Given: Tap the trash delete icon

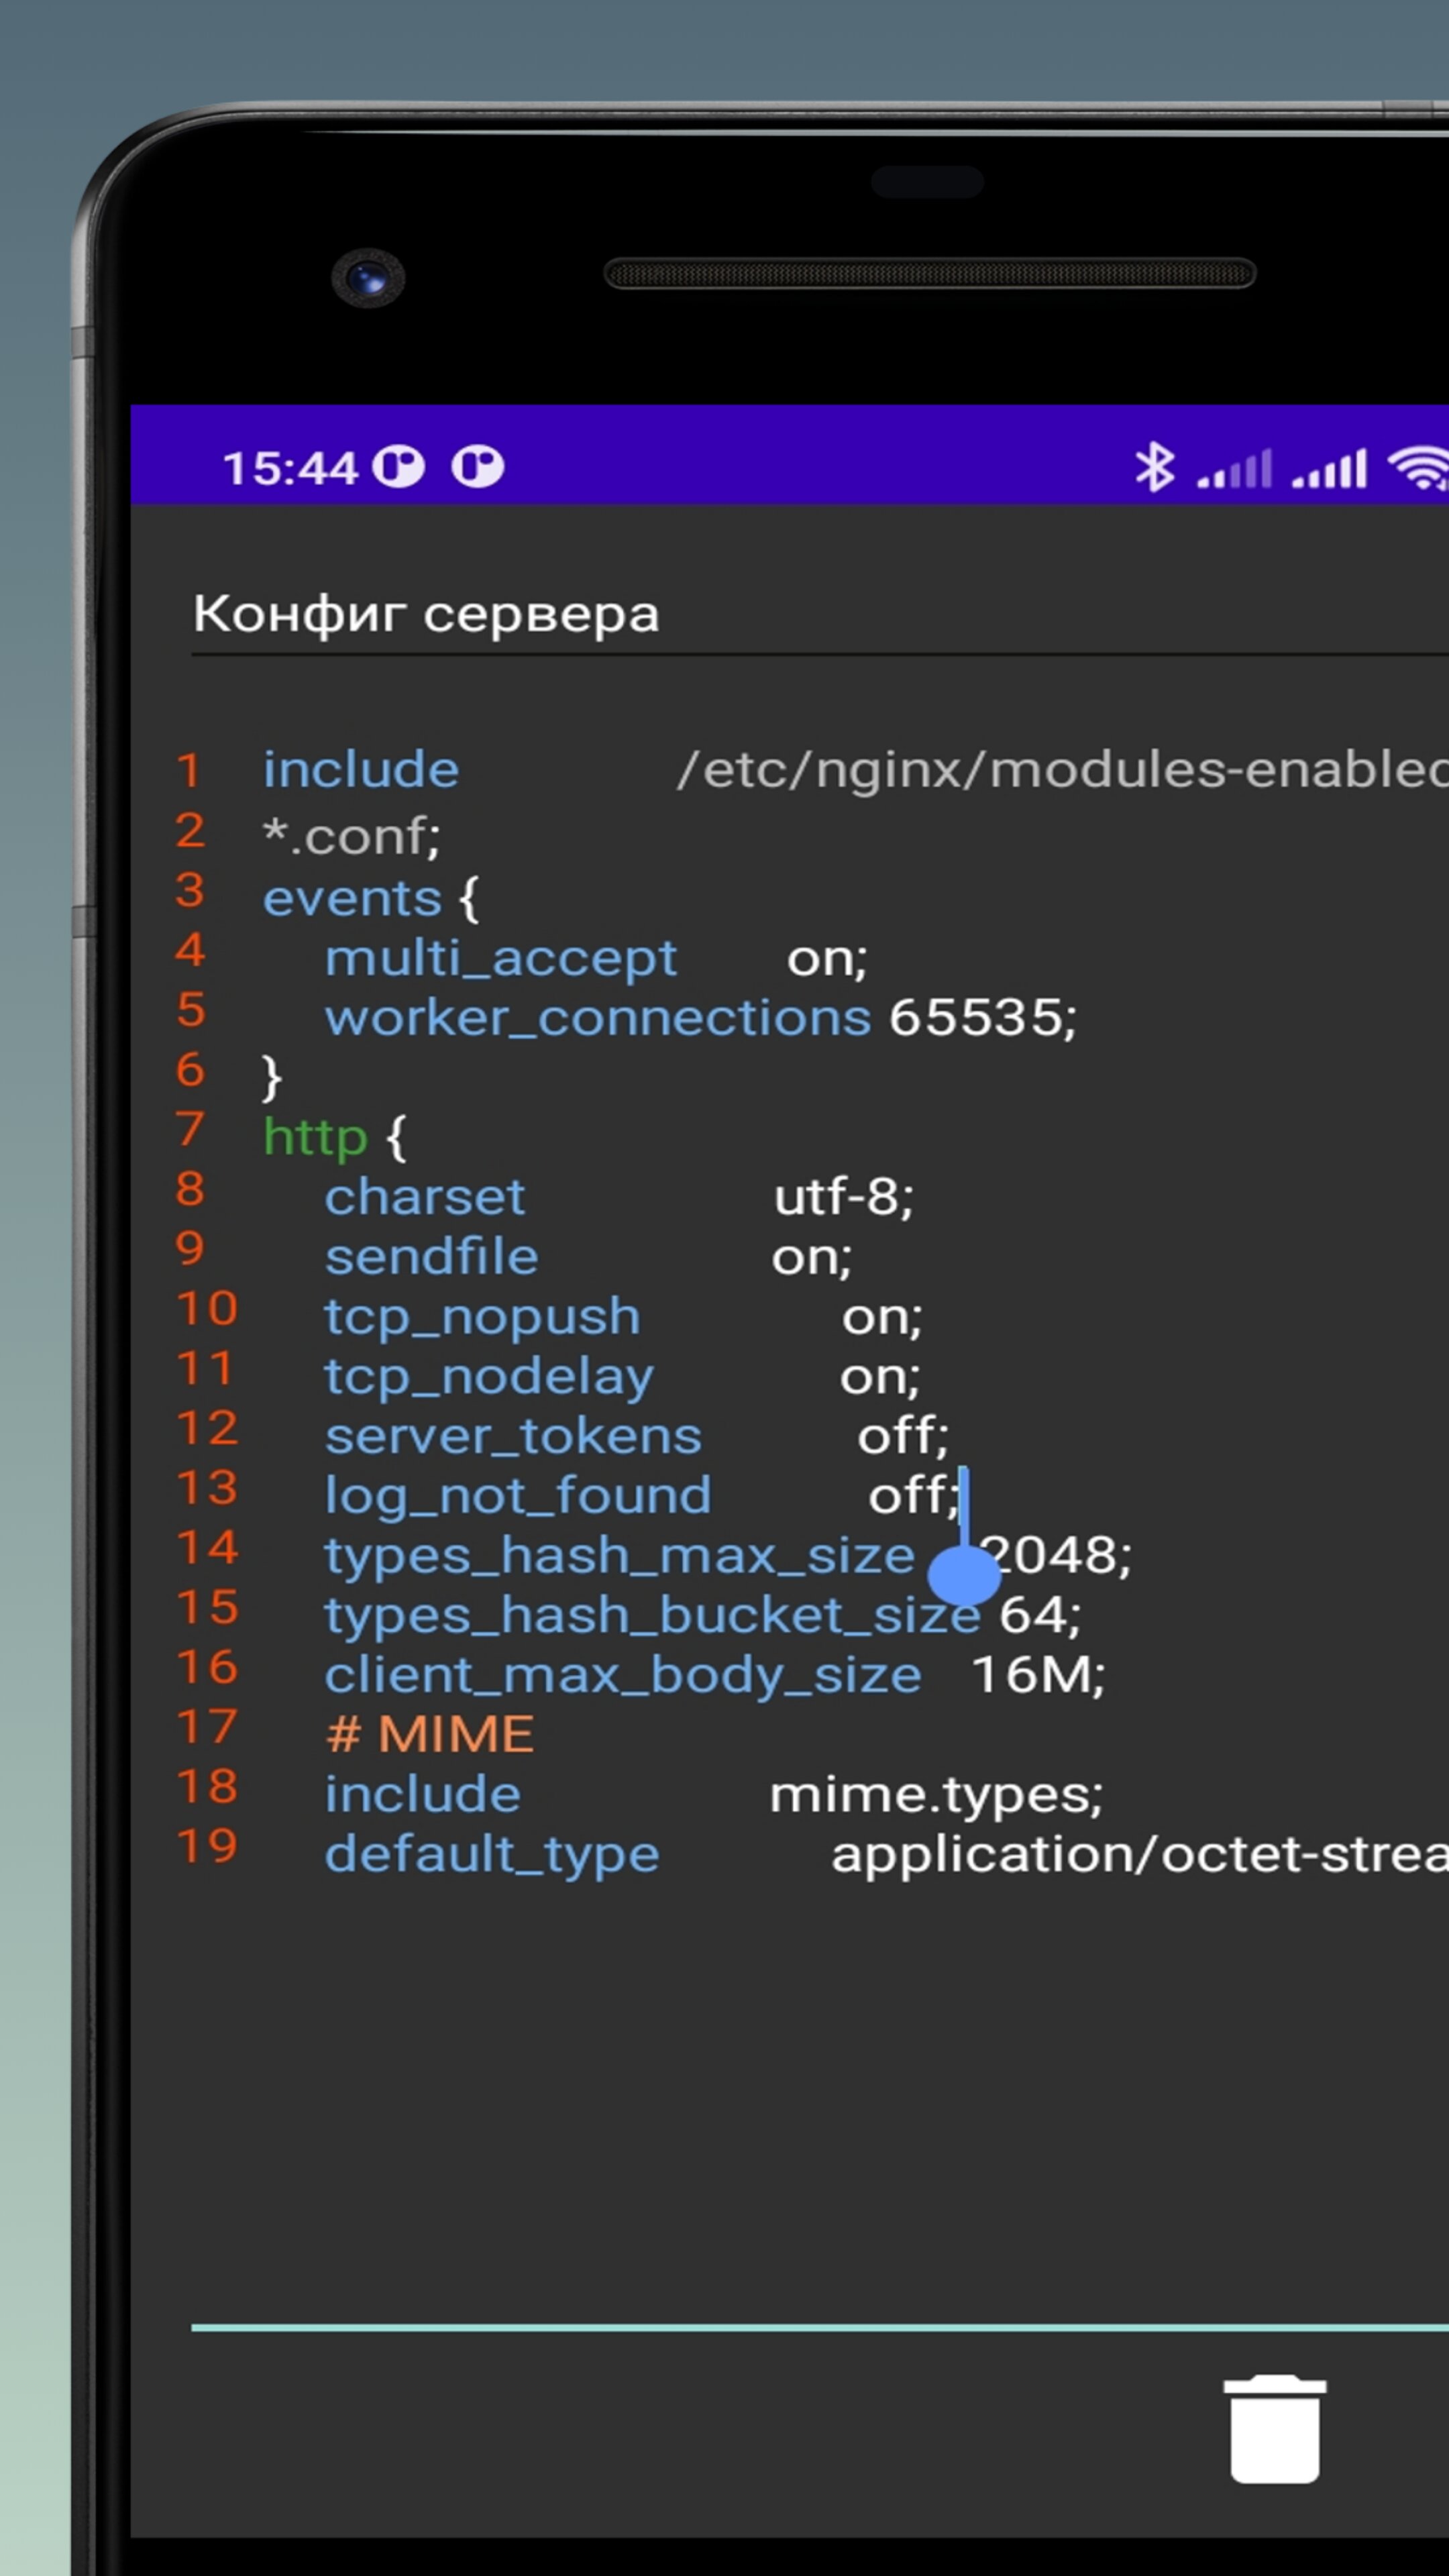Looking at the screenshot, I should pos(1274,2428).
